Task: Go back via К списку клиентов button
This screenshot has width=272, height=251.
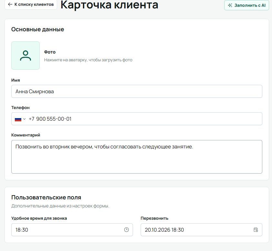Action: point(31,5)
